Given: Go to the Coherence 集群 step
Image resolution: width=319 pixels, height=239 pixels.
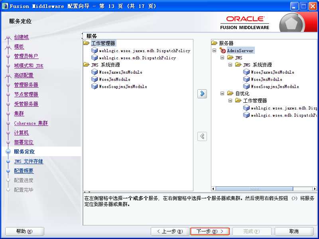Looking at the screenshot, I should (31, 123).
